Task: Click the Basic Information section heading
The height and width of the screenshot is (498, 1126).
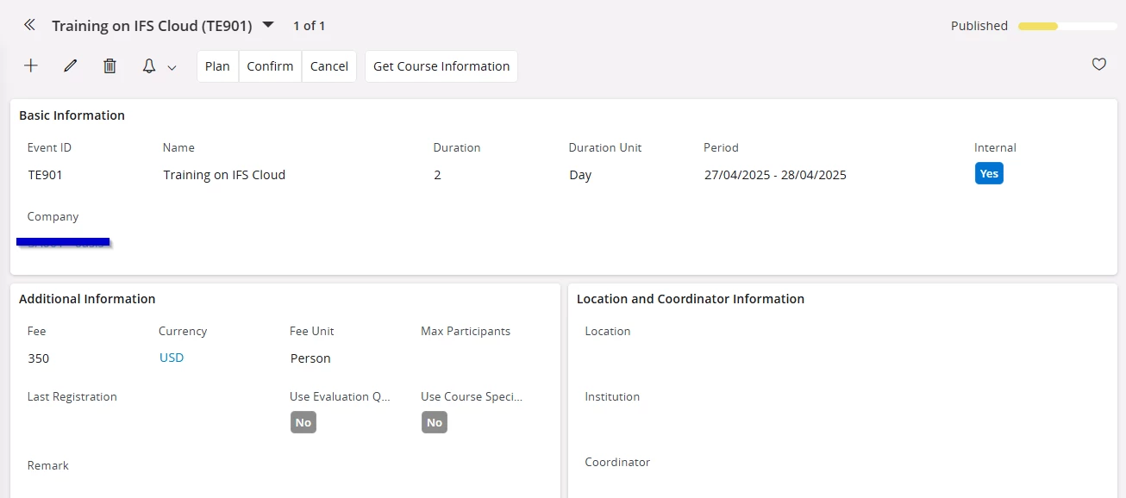Action: 72,115
